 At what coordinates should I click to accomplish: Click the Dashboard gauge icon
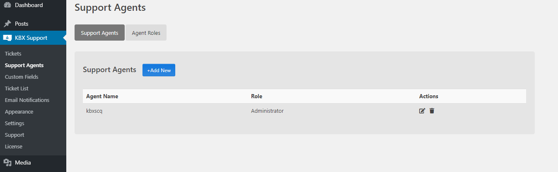pos(7,5)
